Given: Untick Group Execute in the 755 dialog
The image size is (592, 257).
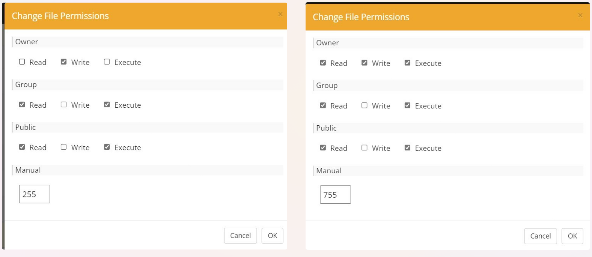Looking at the screenshot, I should click(407, 105).
